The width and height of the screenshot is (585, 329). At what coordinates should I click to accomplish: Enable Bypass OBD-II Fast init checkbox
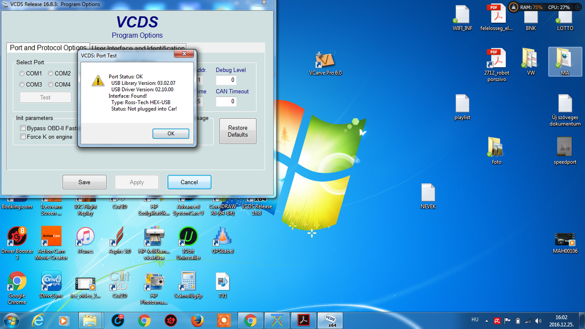click(23, 129)
